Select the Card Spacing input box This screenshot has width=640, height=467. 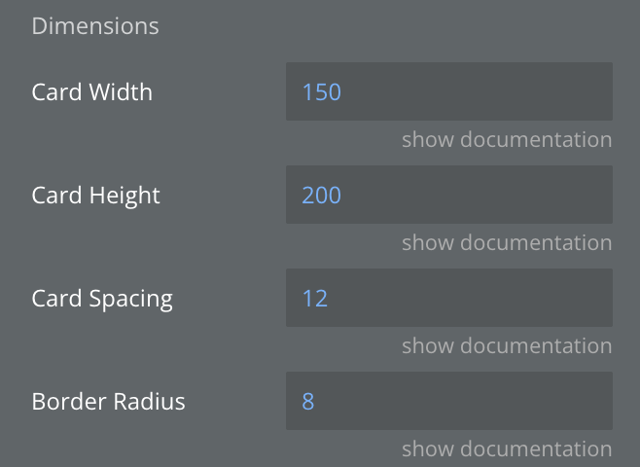448,298
